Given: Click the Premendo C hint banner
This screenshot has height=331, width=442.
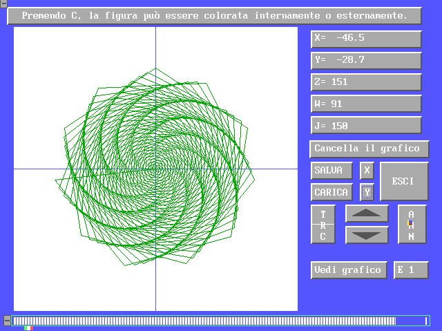Looking at the screenshot, I should click(x=214, y=16).
